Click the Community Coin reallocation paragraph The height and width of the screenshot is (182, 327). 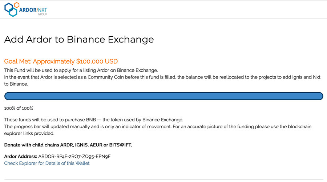coord(162,81)
